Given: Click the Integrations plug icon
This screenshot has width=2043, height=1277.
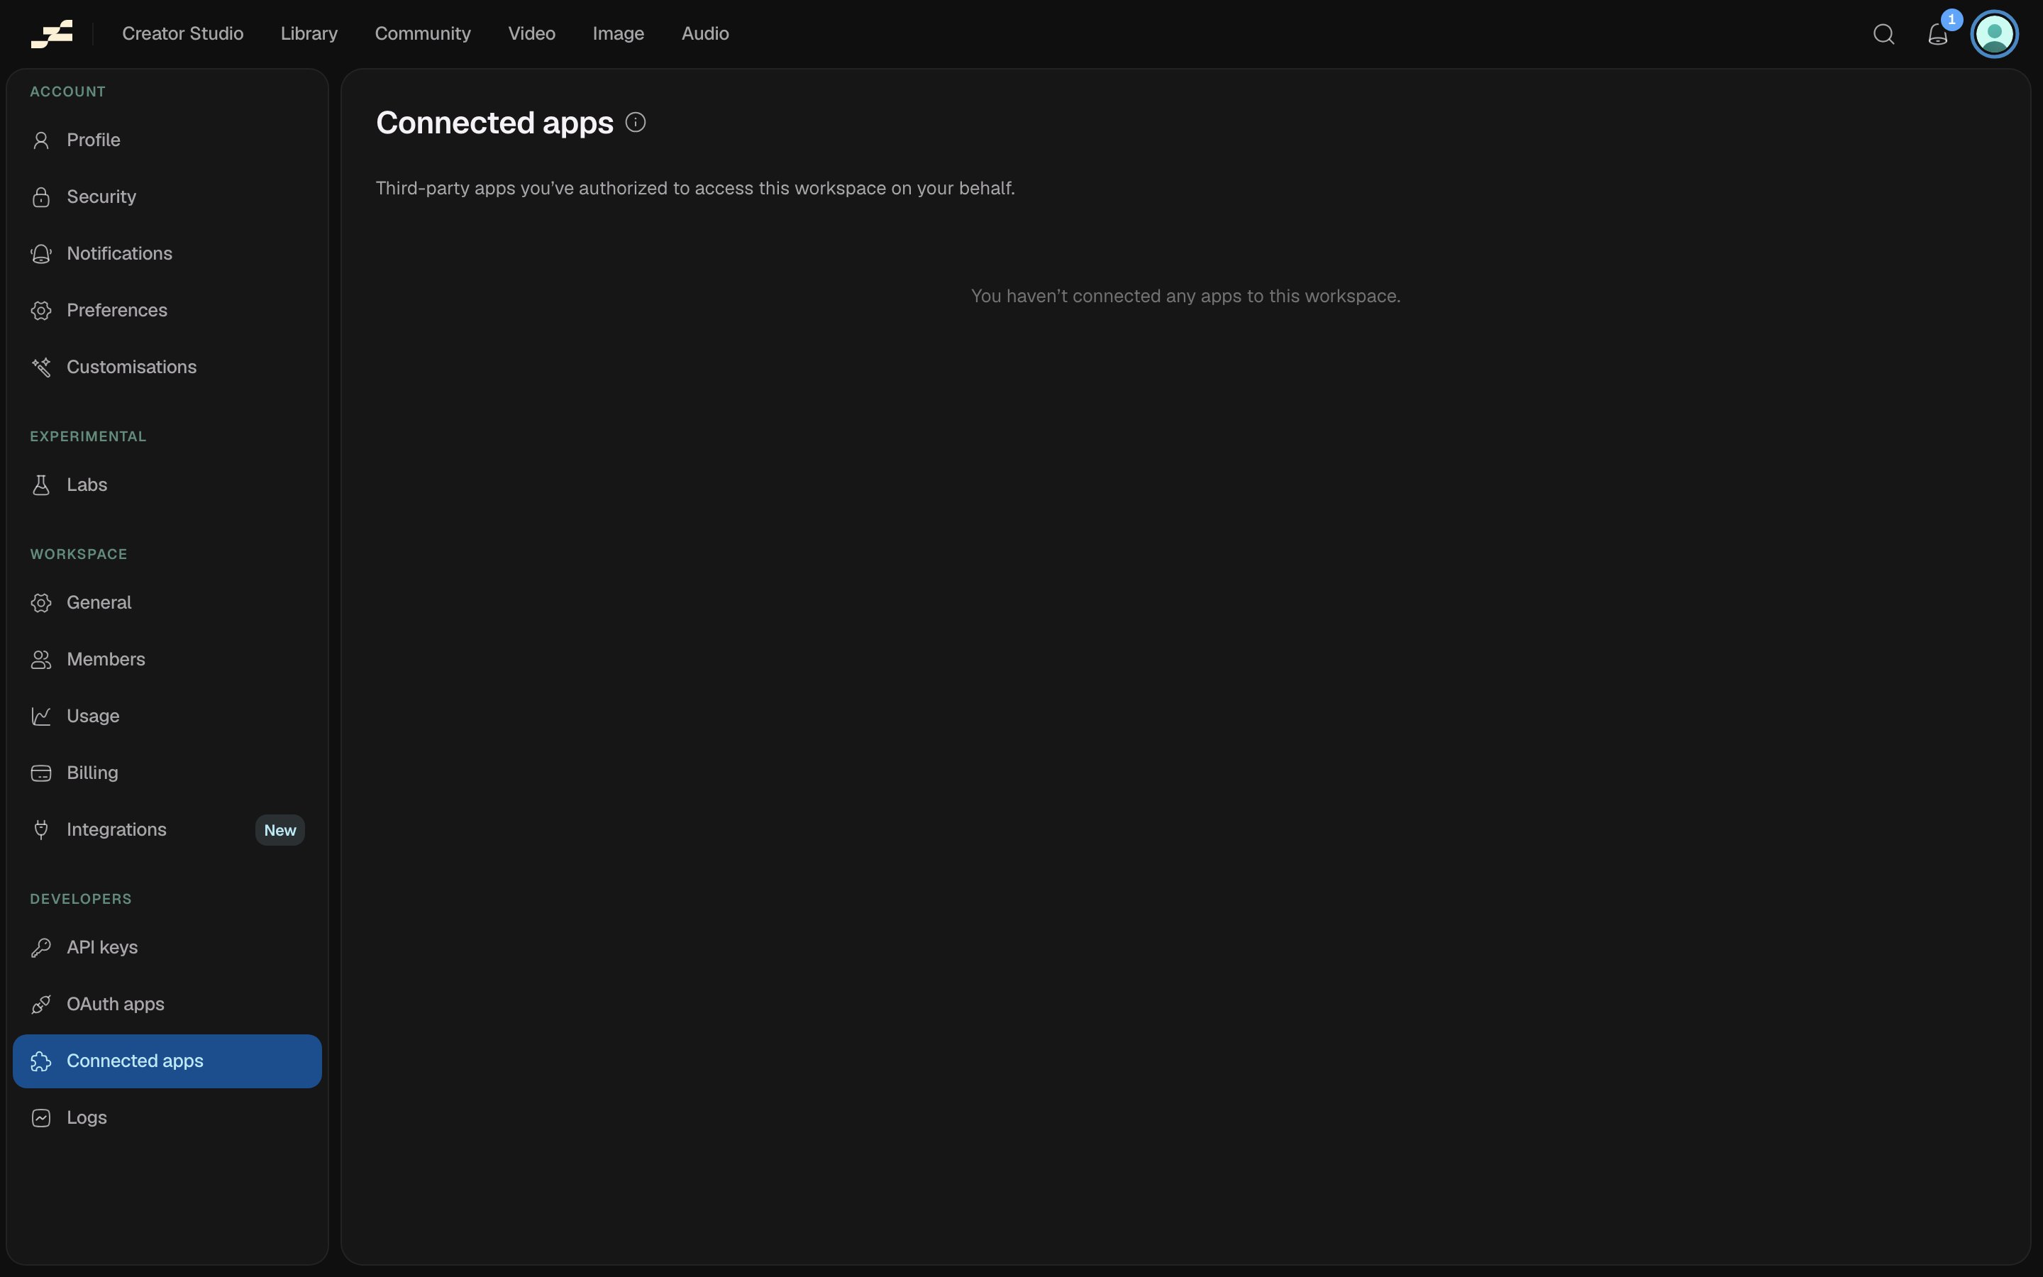Looking at the screenshot, I should [x=40, y=829].
